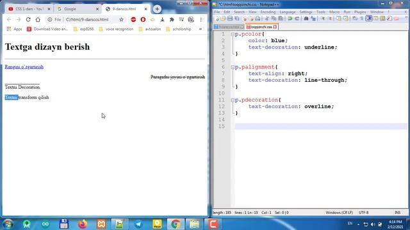This screenshot has width=410, height=230.
Task: Click the Save All icon in Notepad++
Action: [x=237, y=19]
